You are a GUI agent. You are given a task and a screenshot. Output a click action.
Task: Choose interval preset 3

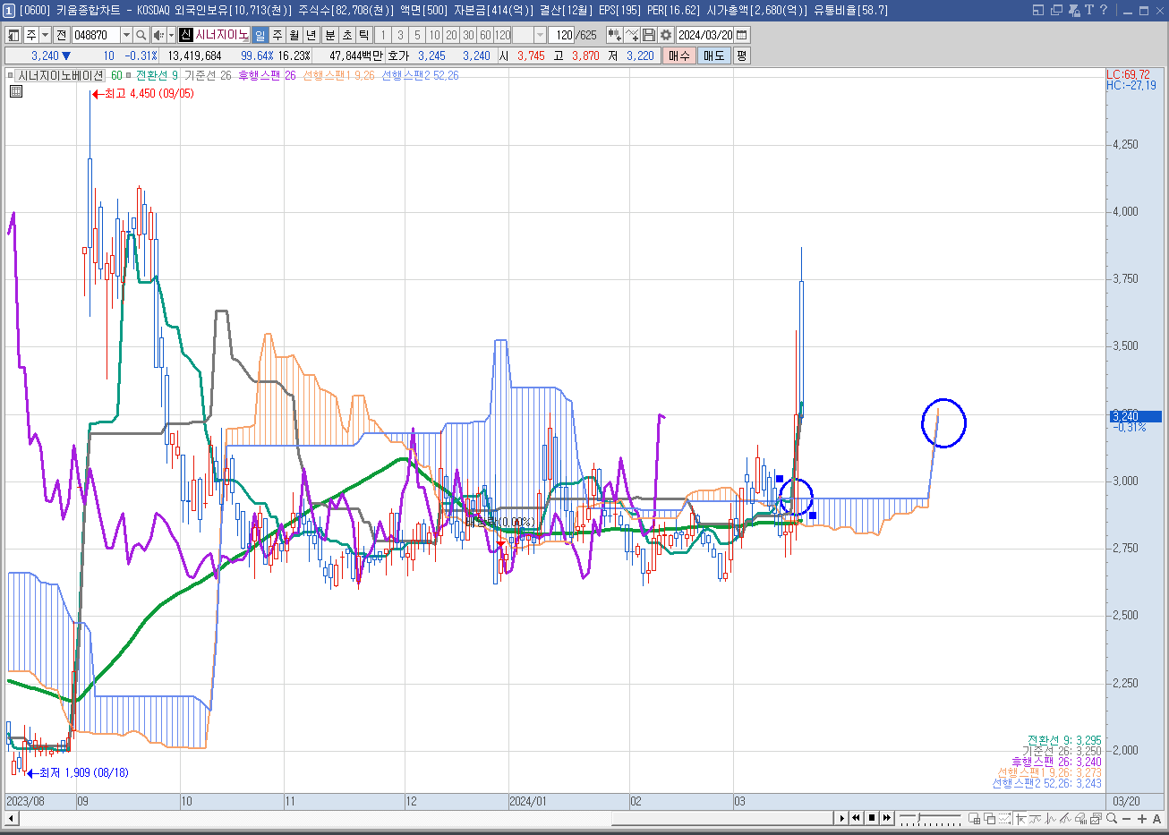tap(400, 35)
